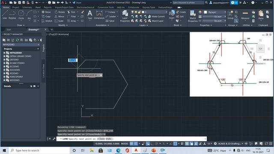Click the Save icon in quick access toolbar
Image resolution: width=274 pixels, height=154 pixels.
(19, 3)
